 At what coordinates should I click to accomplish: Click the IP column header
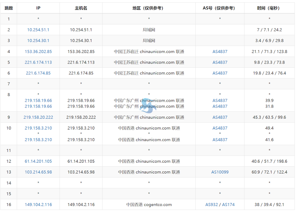click(x=37, y=8)
